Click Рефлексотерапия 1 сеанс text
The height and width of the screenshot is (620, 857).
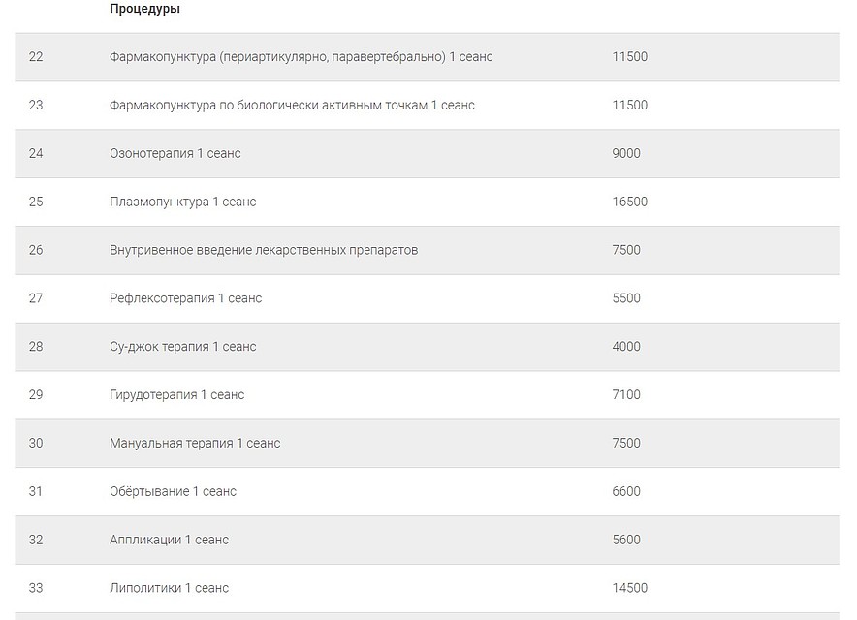click(x=185, y=298)
